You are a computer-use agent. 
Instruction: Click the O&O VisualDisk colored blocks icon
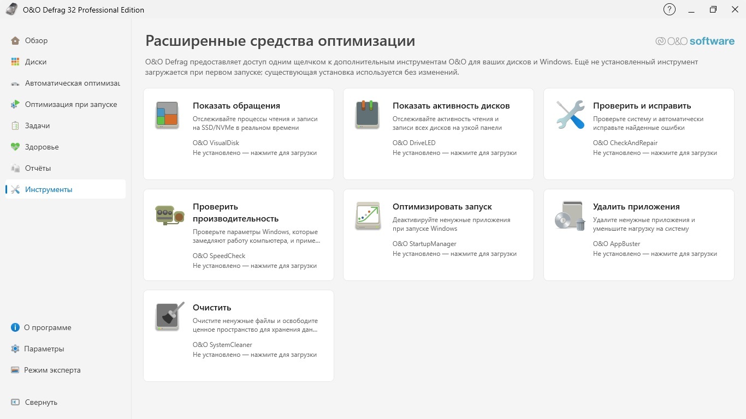167,115
